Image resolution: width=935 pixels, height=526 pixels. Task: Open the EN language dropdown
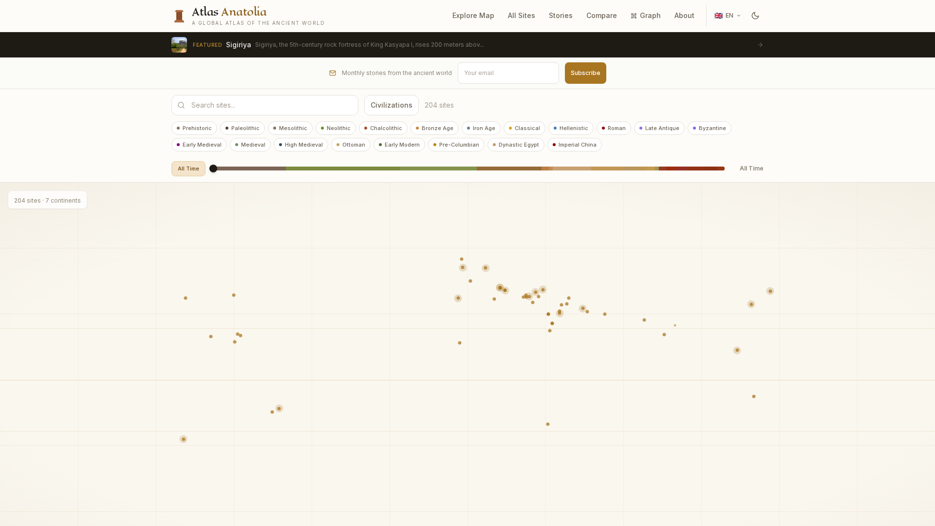728,16
